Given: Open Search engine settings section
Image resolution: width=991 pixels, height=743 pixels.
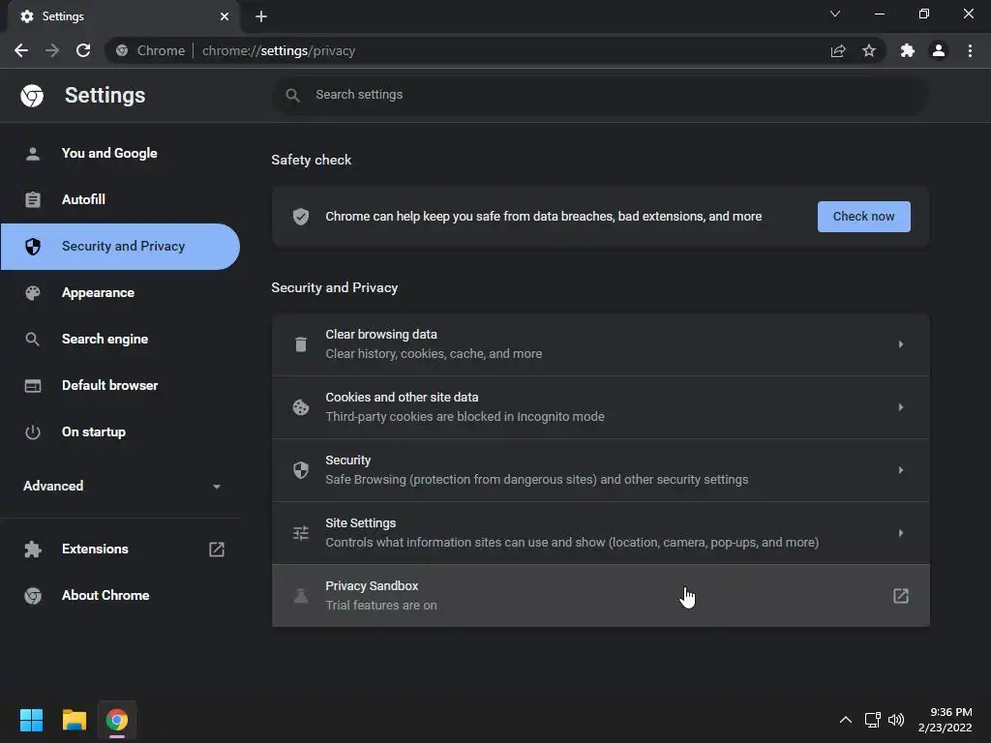Looking at the screenshot, I should (x=120, y=340).
